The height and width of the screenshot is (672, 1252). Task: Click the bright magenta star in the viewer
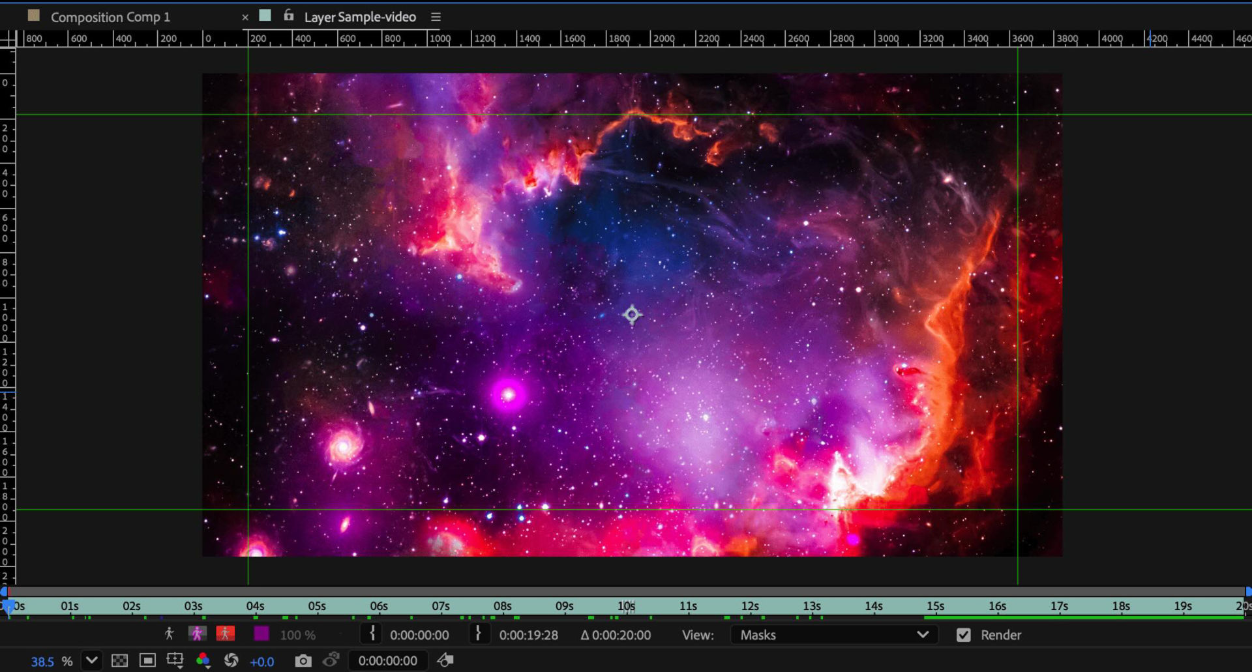(507, 394)
